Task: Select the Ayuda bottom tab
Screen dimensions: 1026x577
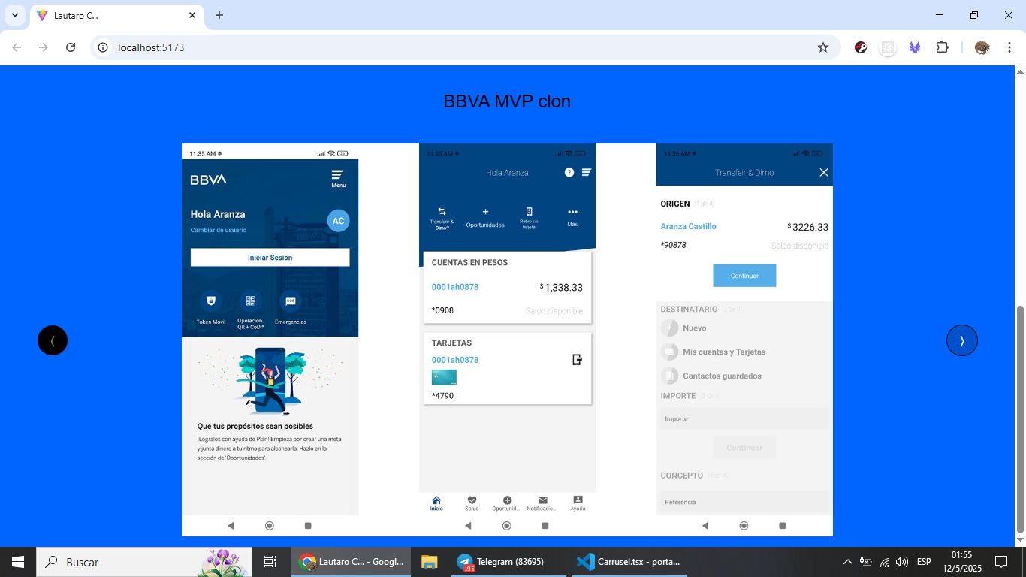Action: tap(578, 503)
